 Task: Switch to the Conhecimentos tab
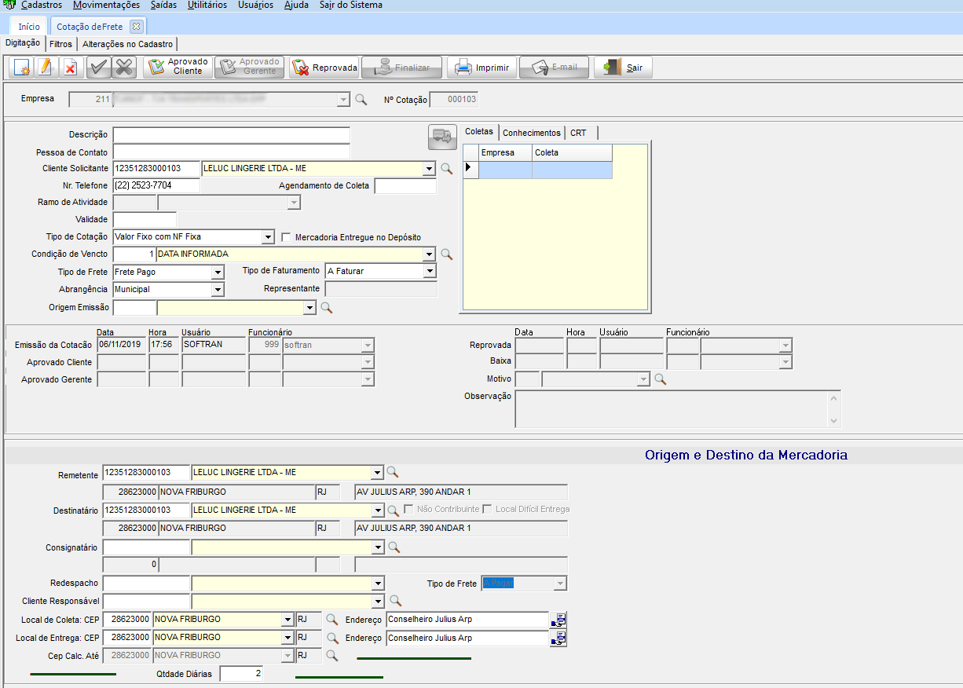coord(532,133)
